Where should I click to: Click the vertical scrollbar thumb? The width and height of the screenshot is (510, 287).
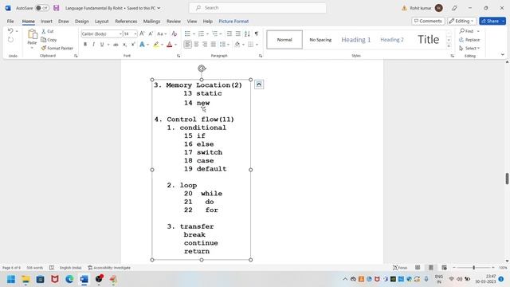(x=507, y=179)
